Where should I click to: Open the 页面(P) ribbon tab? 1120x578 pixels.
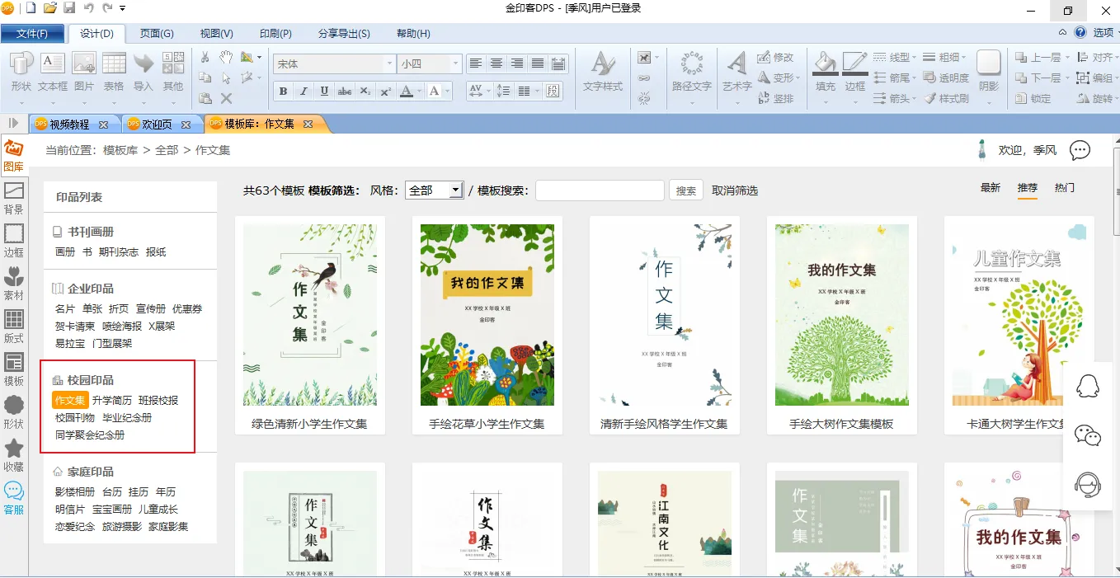(x=156, y=34)
